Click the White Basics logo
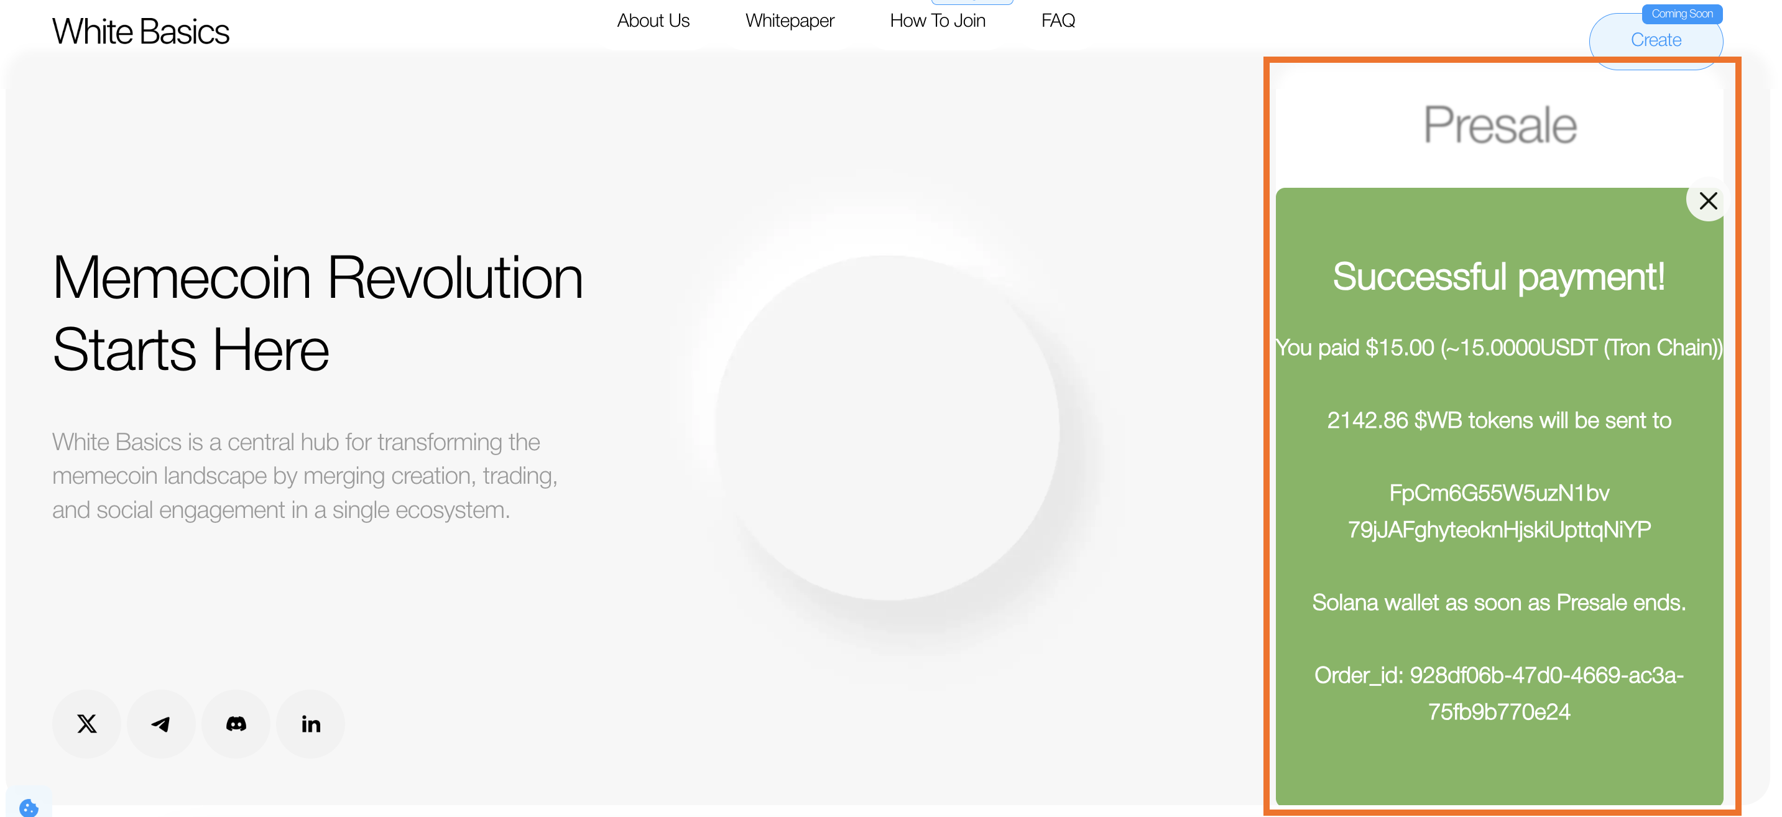Screen dimensions: 1782x817 (141, 31)
